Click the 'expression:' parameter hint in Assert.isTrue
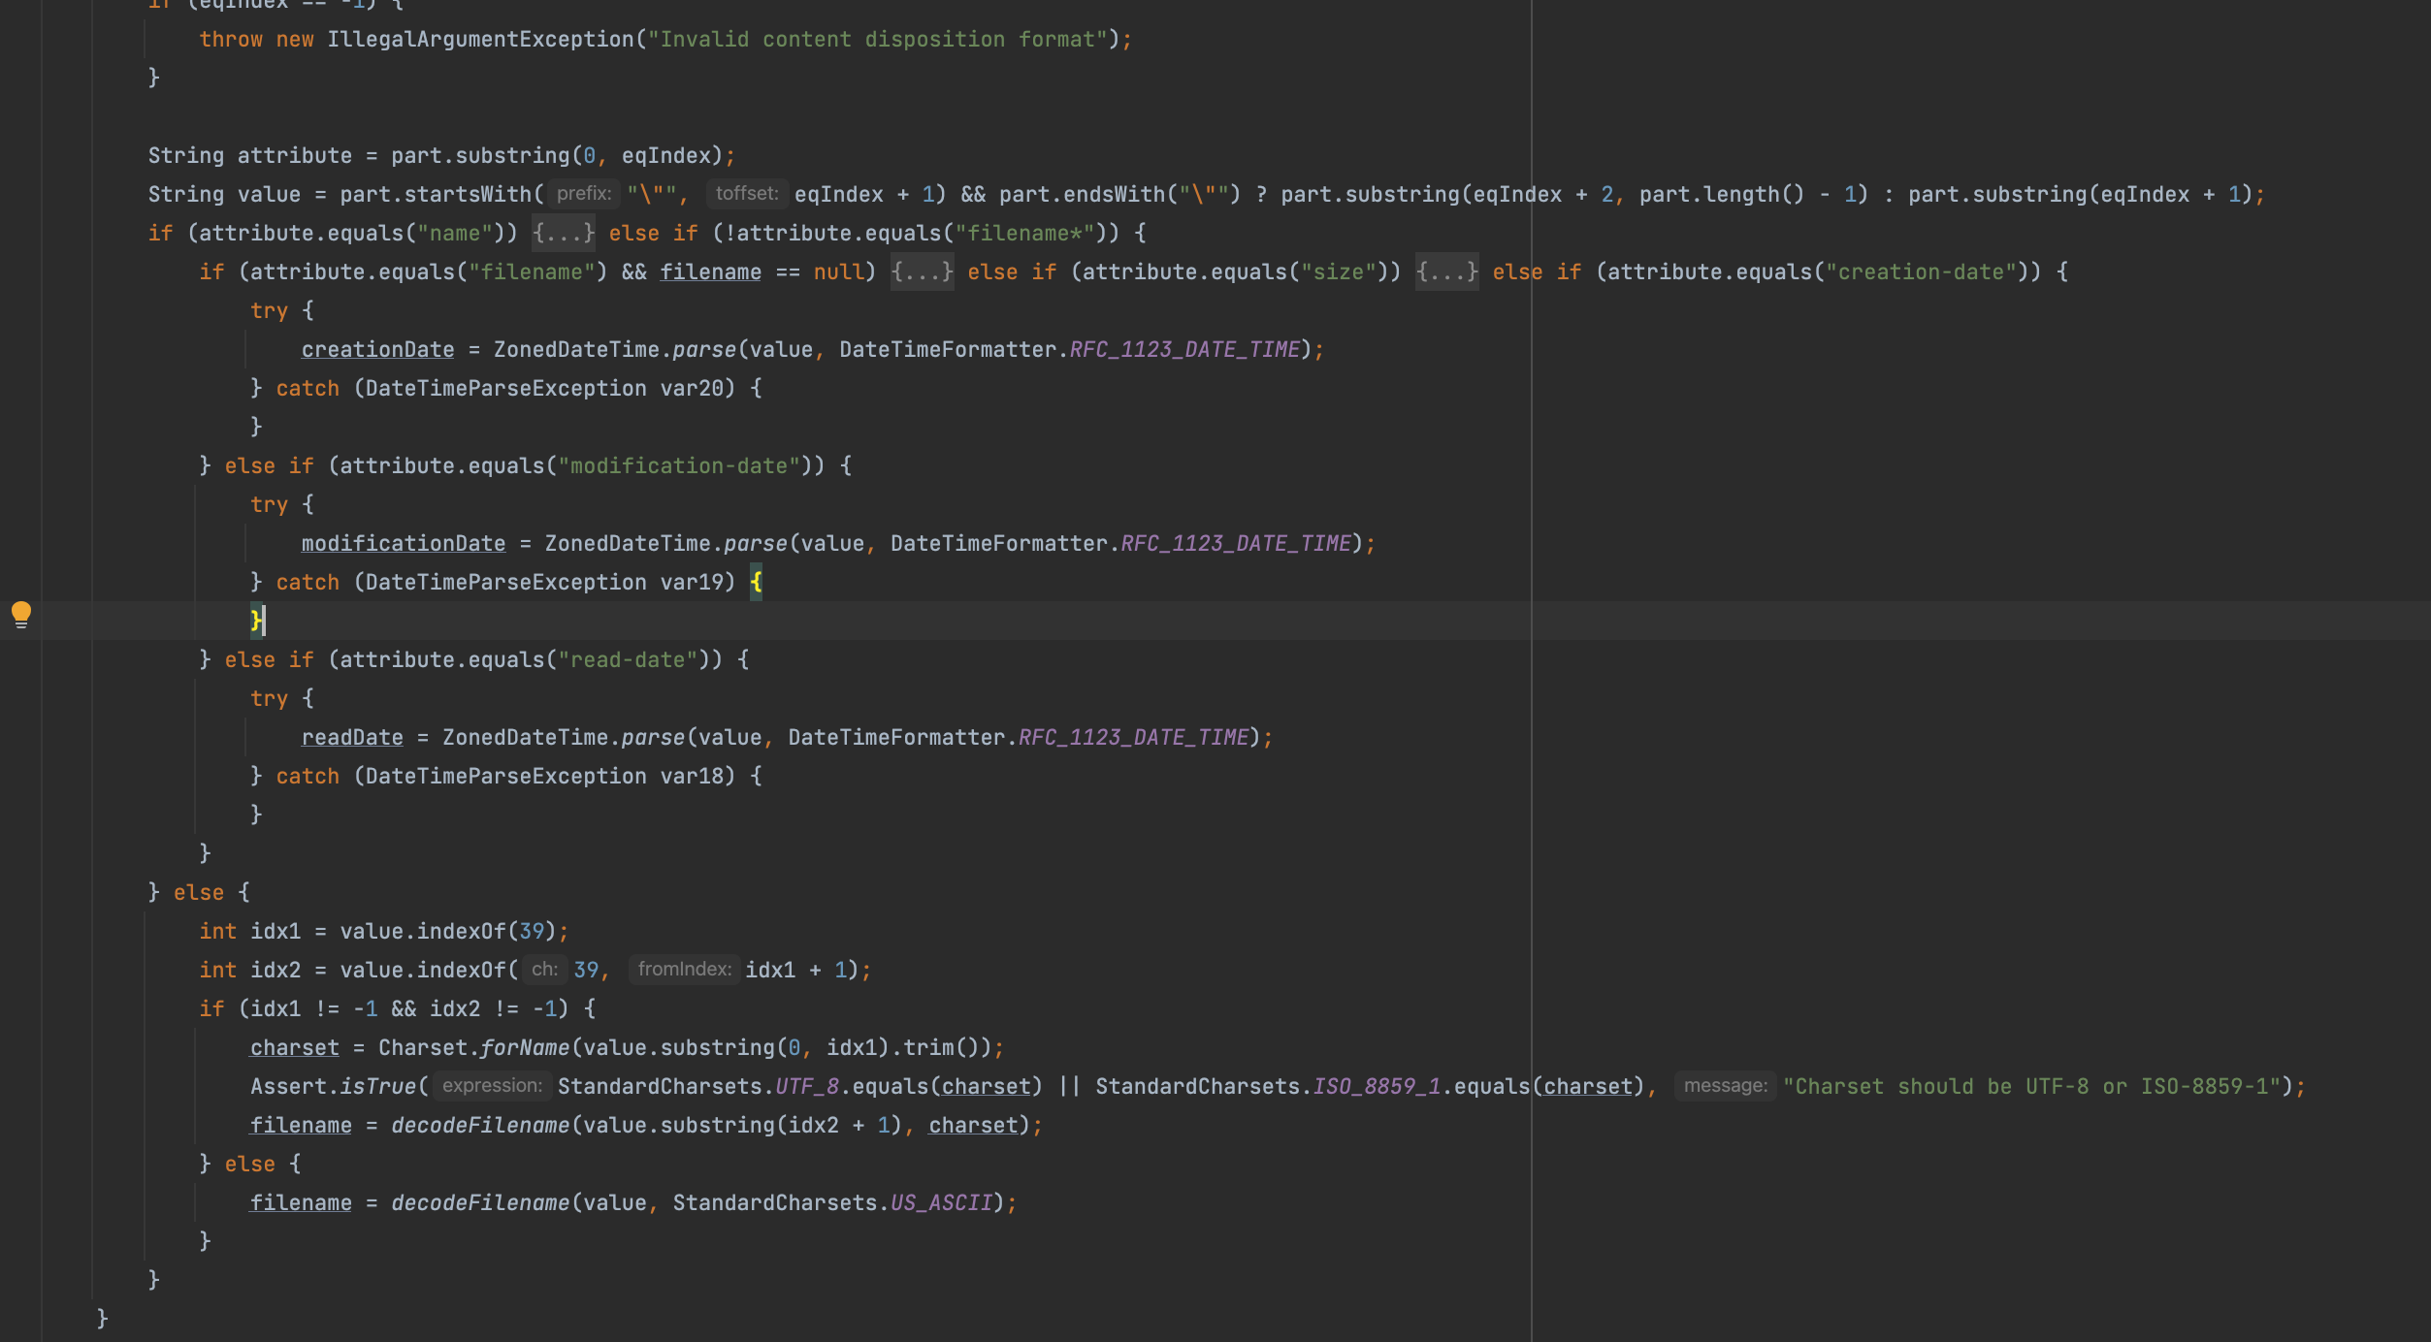This screenshot has height=1342, width=2431. [492, 1086]
